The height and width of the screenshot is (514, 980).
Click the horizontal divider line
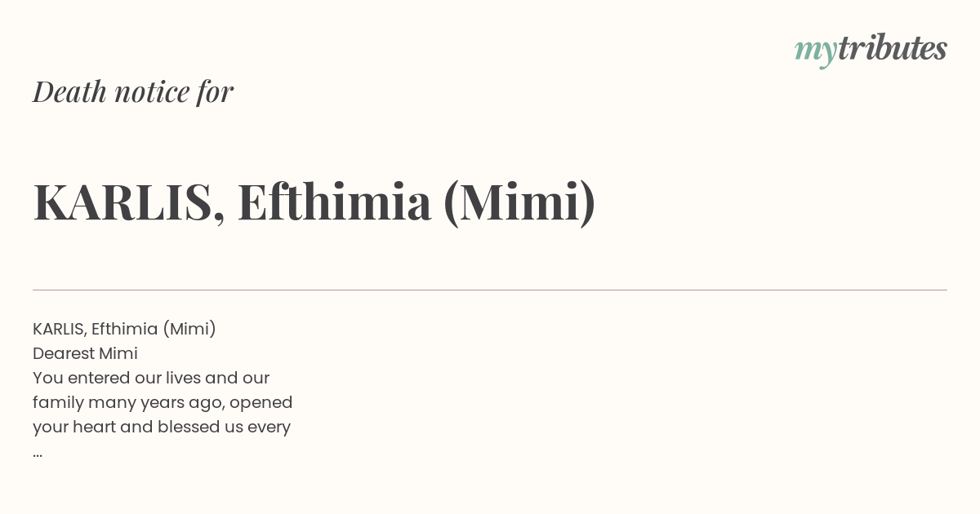490,290
